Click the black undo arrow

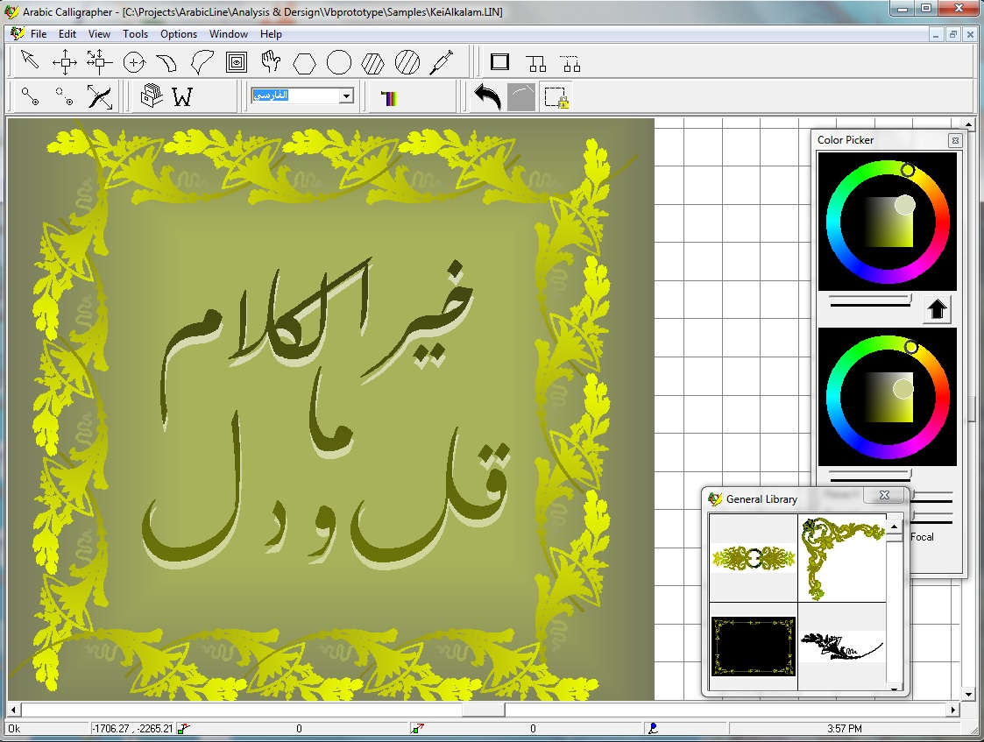click(487, 97)
